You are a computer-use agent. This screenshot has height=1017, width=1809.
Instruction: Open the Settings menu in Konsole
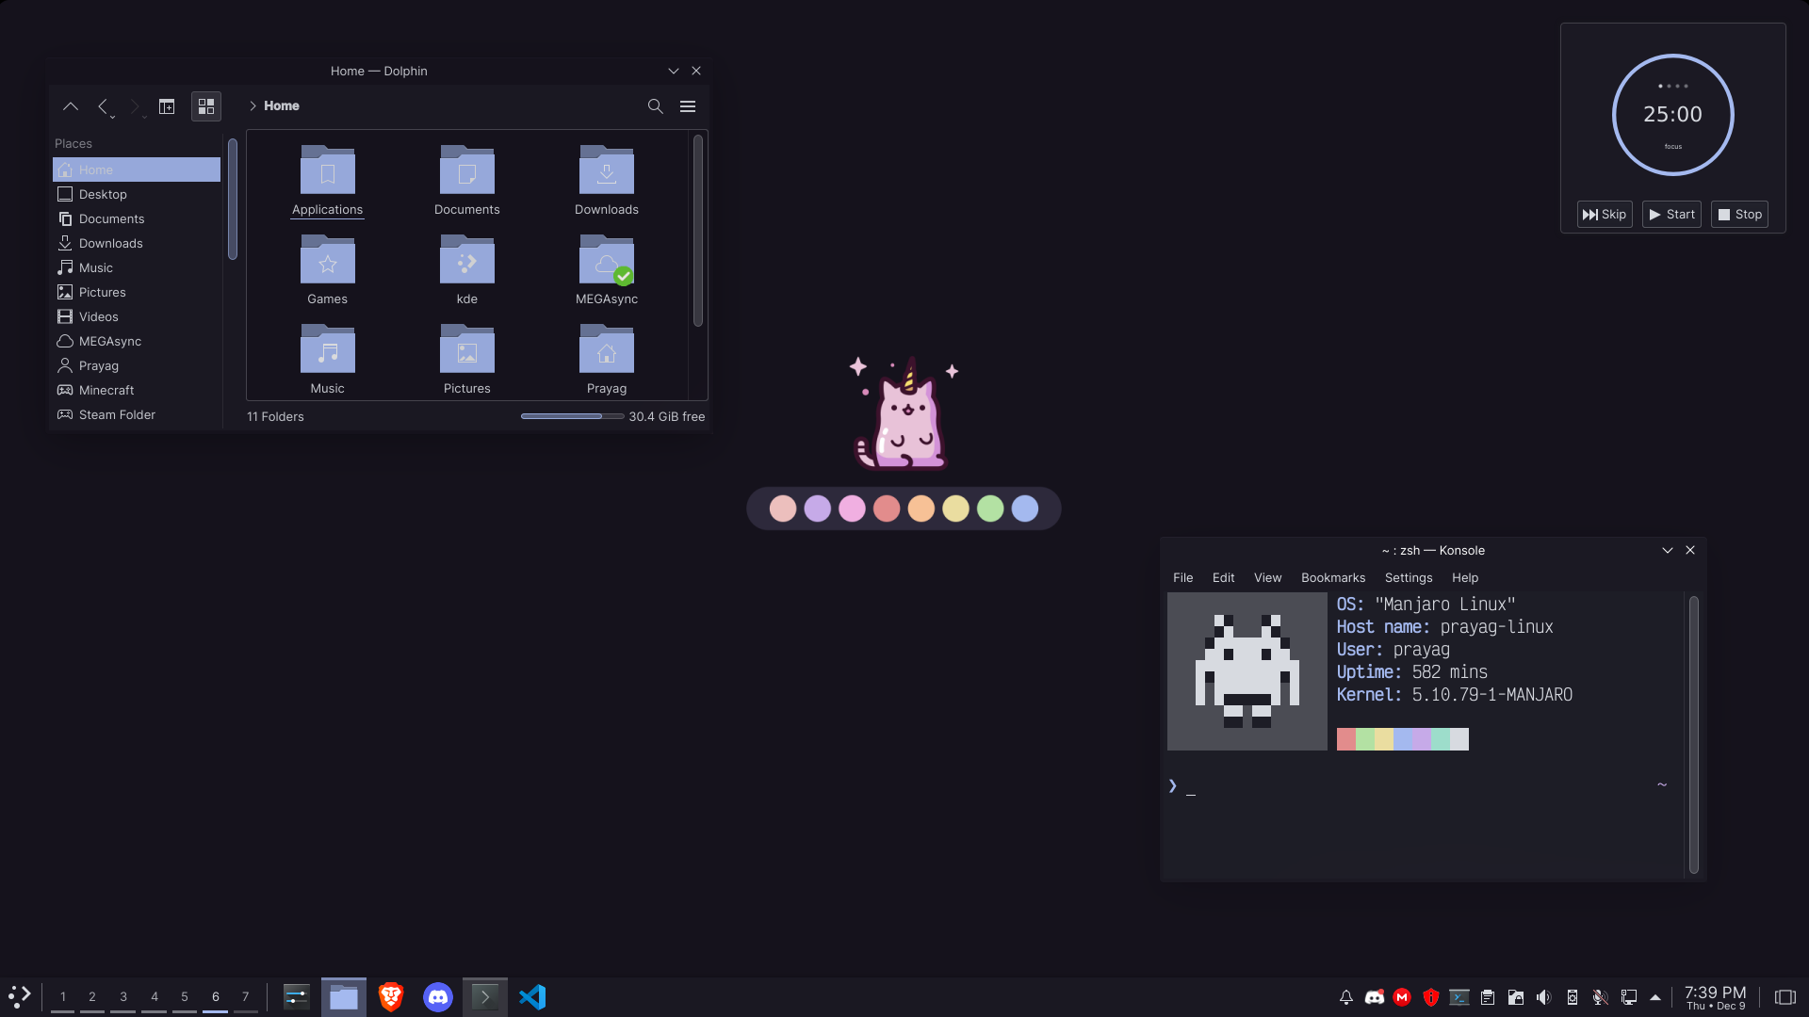click(1408, 577)
